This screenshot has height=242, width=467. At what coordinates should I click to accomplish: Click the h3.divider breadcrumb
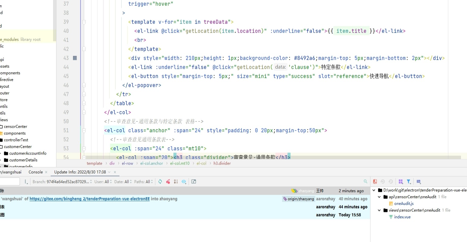click(x=222, y=163)
